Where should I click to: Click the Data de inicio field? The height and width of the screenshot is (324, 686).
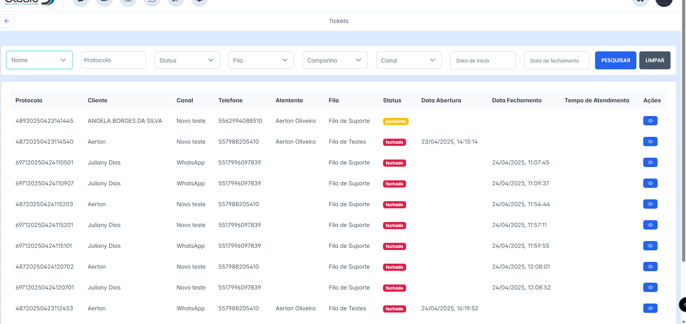point(483,60)
